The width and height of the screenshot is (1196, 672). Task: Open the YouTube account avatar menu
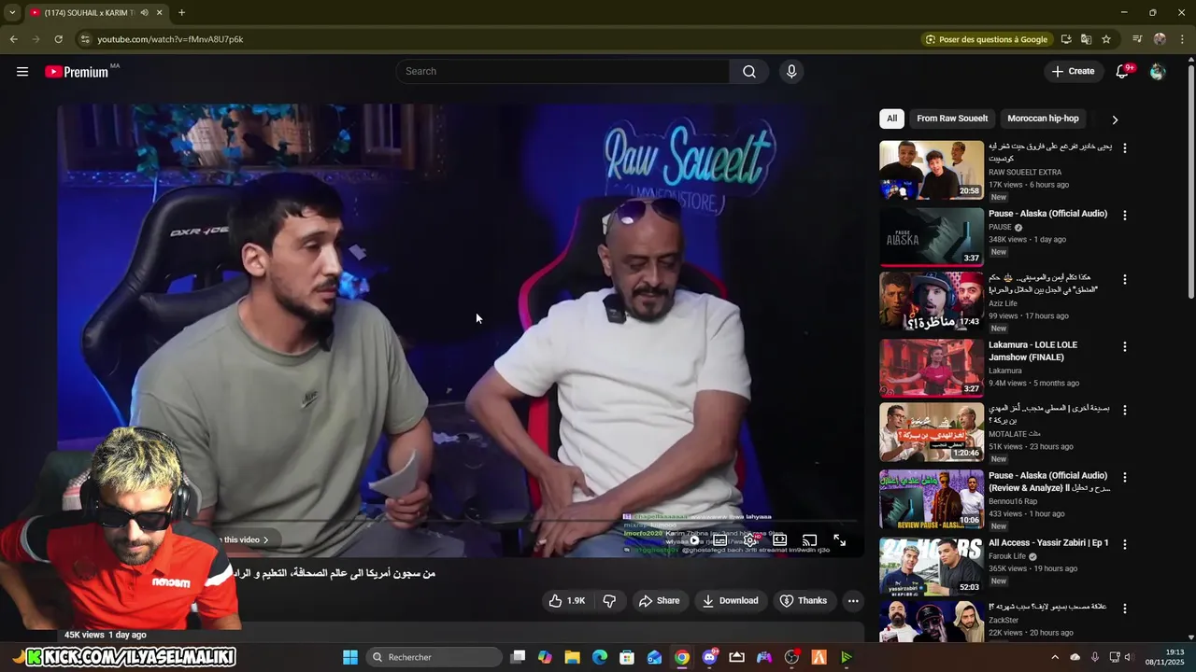(x=1158, y=72)
